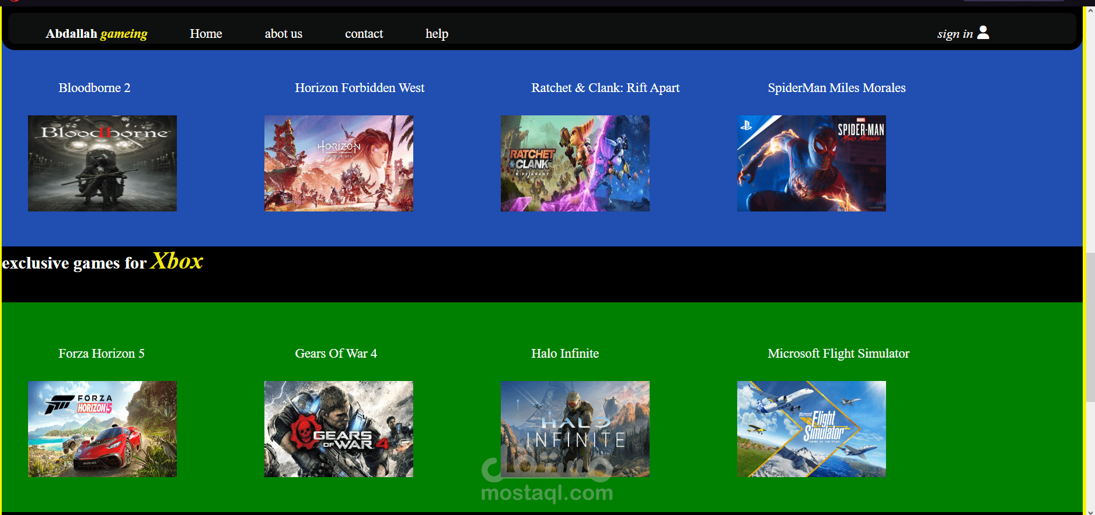Click the user profile icon beside sign in
This screenshot has width=1095, height=515.
click(983, 33)
